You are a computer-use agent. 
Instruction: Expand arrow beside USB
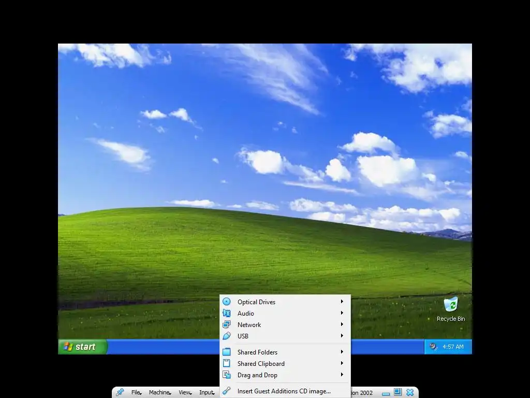pos(342,336)
